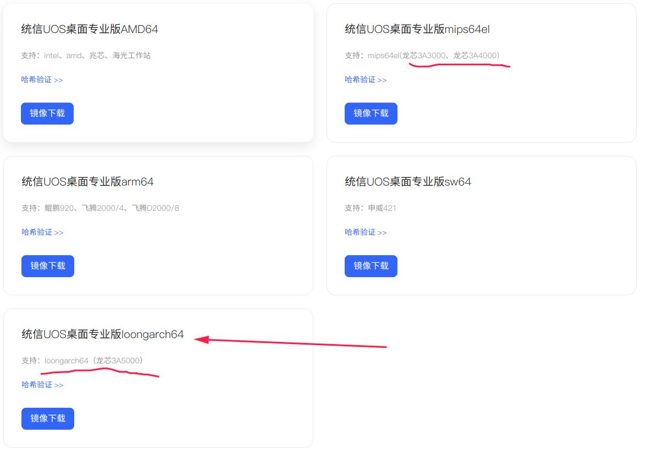Expand the >> chevron next to sw64 哈希验证
Viewport: 647px width, 450px height.
pos(383,232)
